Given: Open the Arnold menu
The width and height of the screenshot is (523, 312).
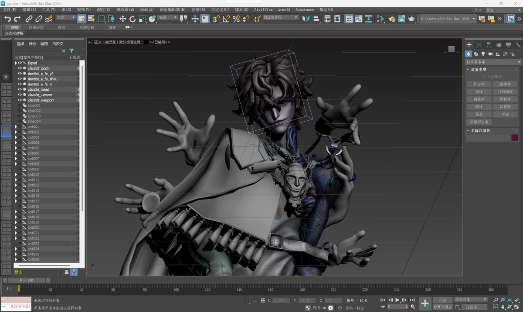Looking at the screenshot, I should [284, 10].
